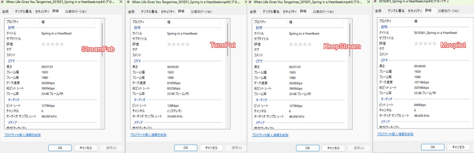Open セキュリティ tab in S01E001 properties window
This screenshot has height=153, width=474.
click(415, 11)
